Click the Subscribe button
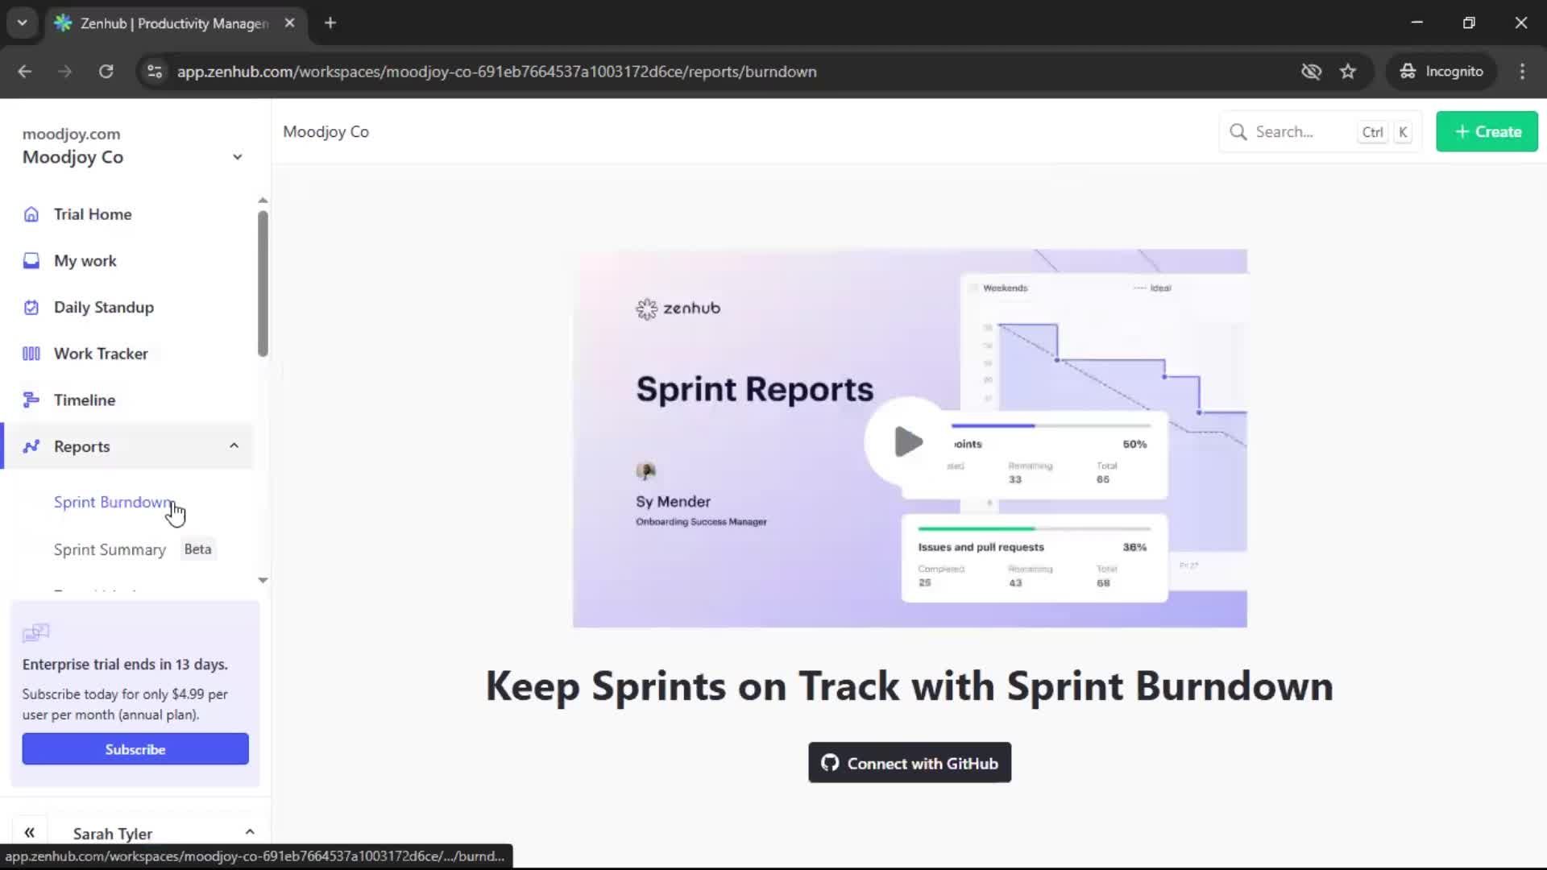This screenshot has height=870, width=1547. pos(135,748)
